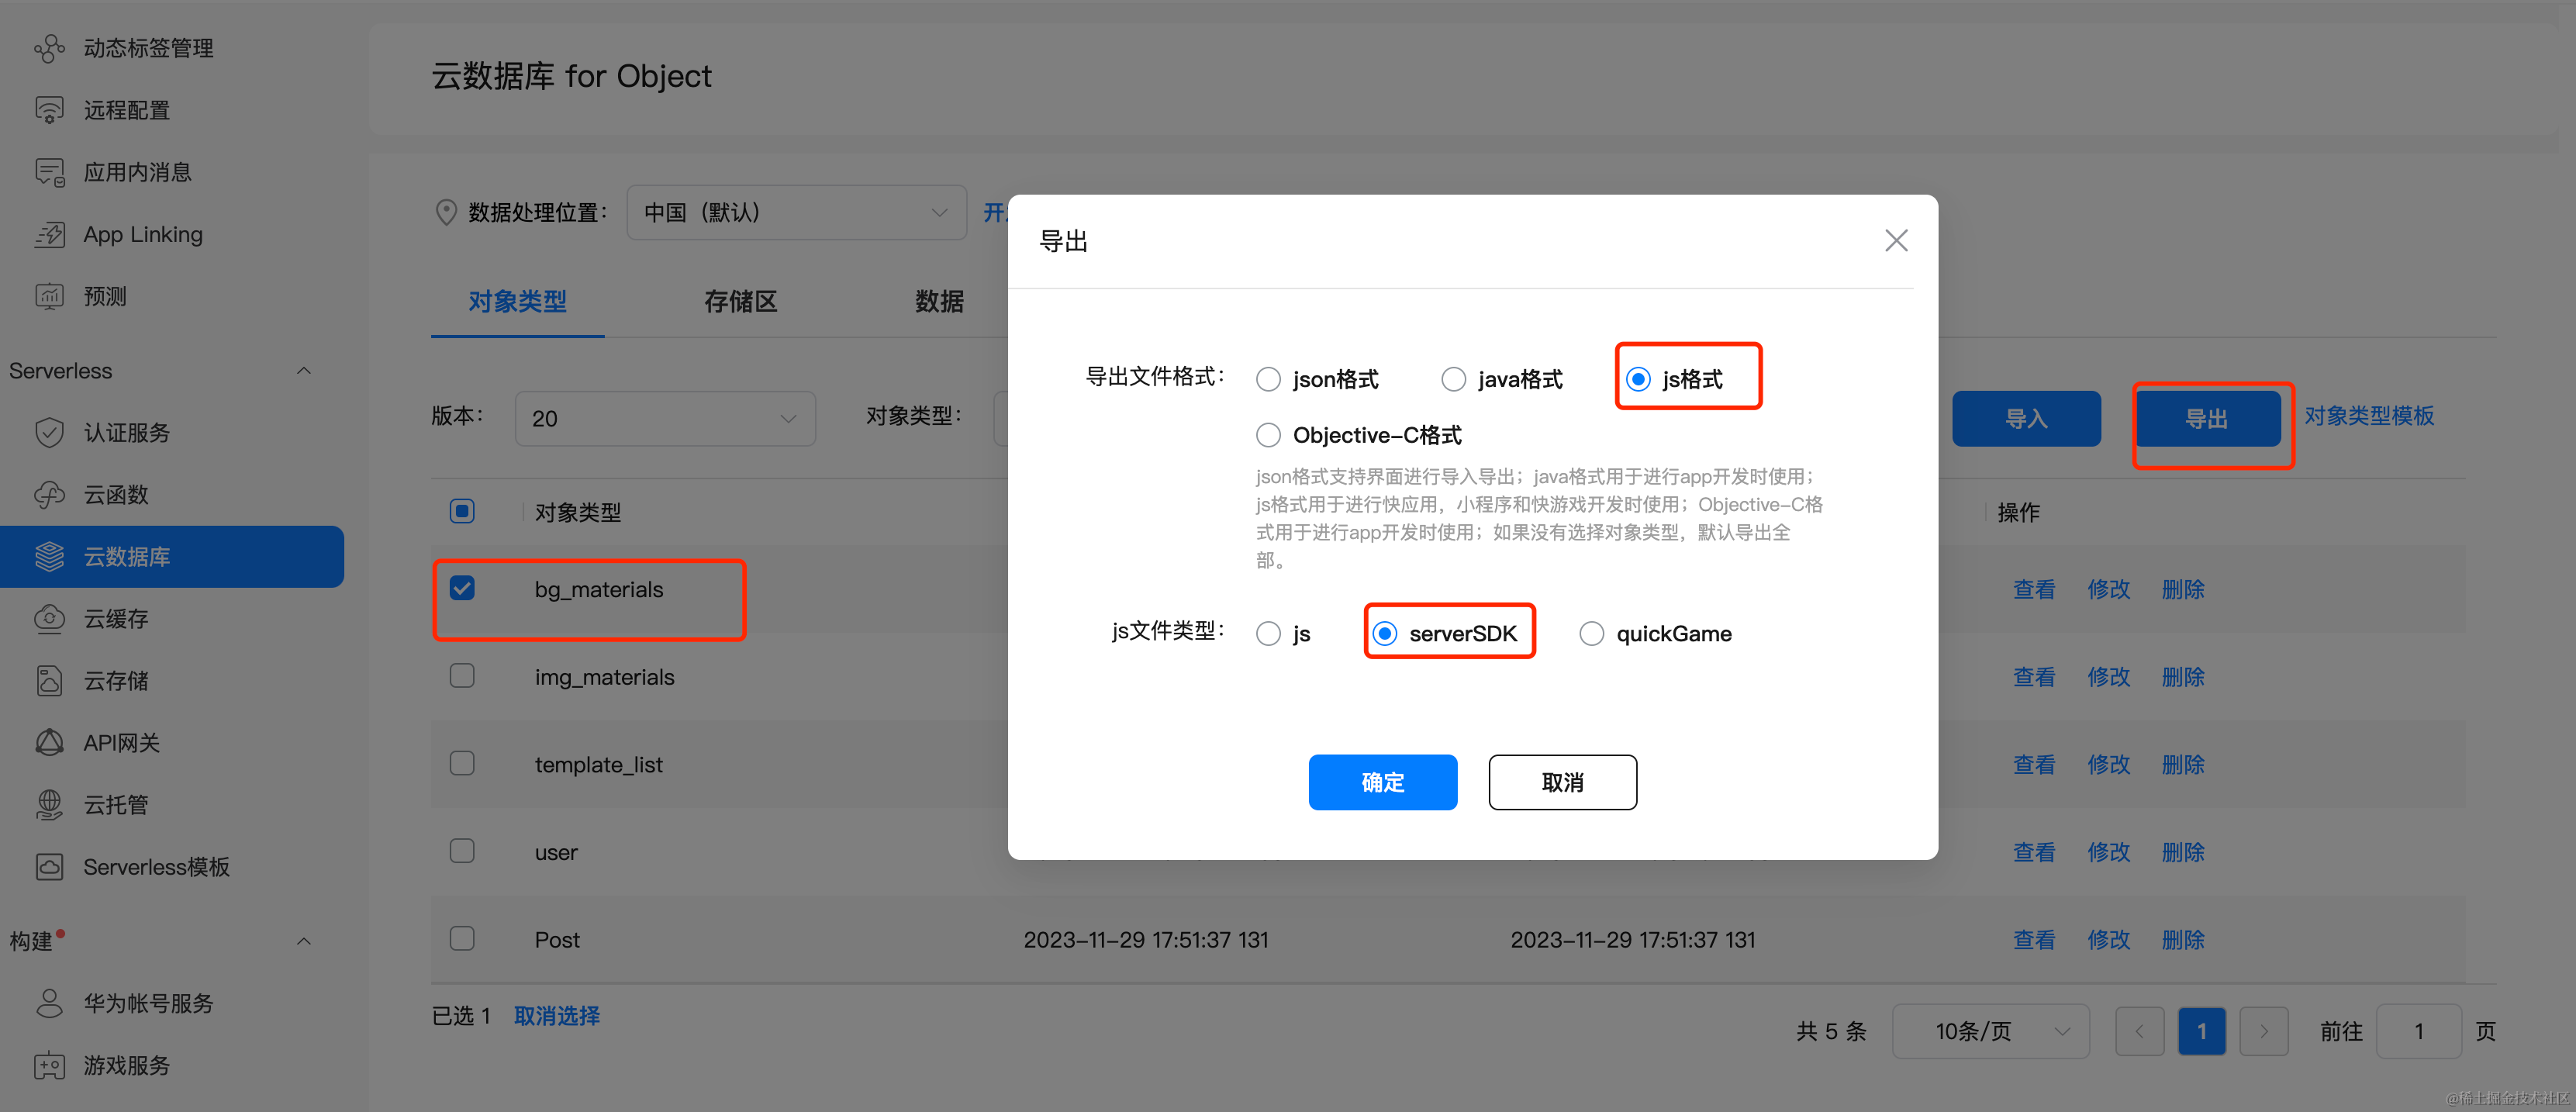Select the json格式 radio option
Image resolution: width=2576 pixels, height=1112 pixels.
(x=1268, y=380)
